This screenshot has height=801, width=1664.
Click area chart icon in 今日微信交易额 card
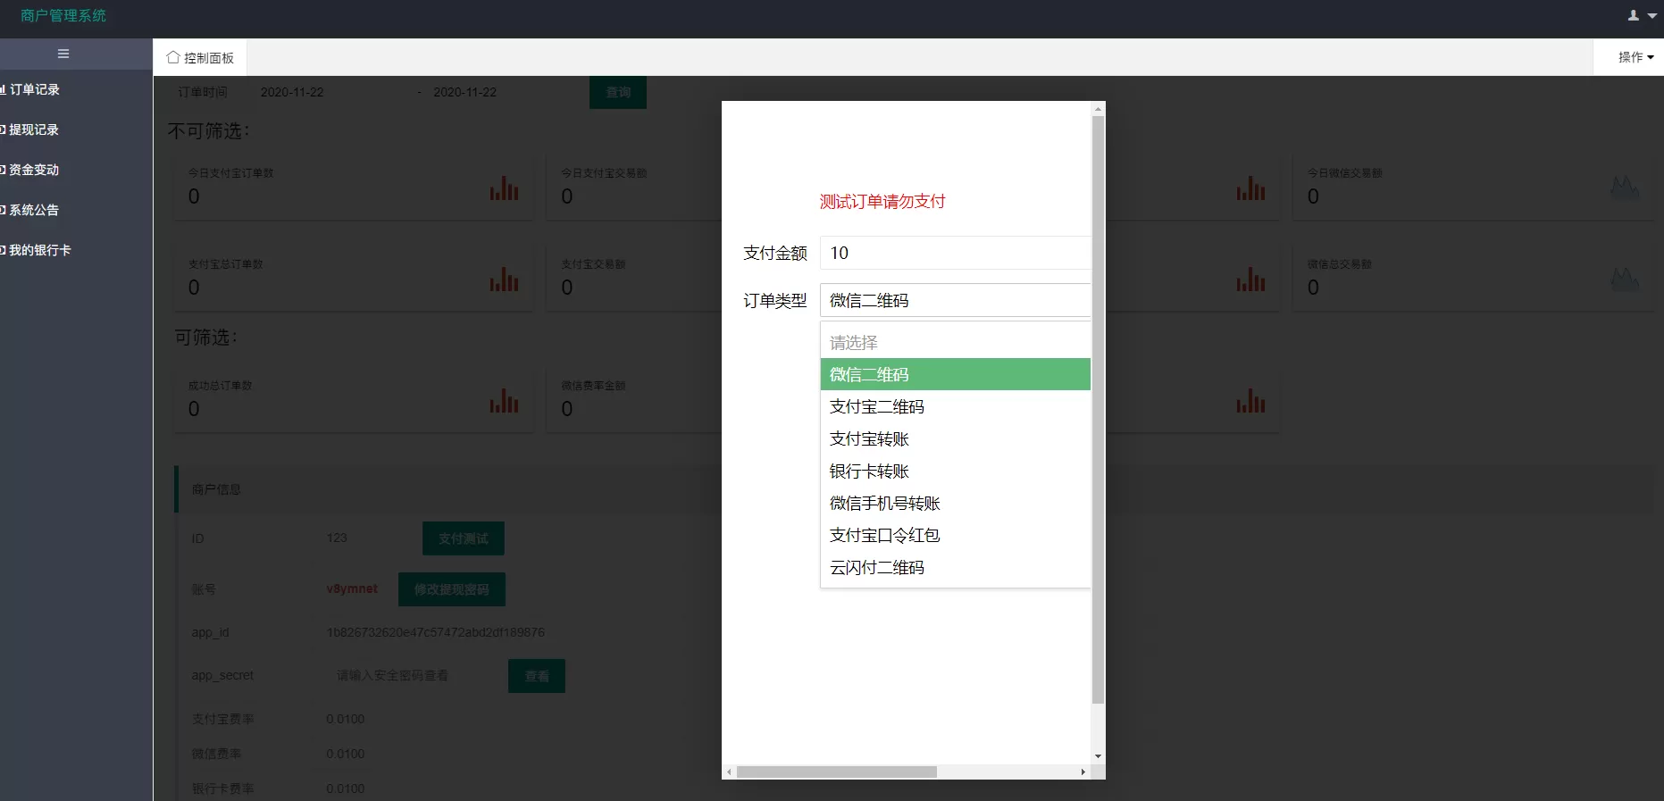tap(1624, 188)
